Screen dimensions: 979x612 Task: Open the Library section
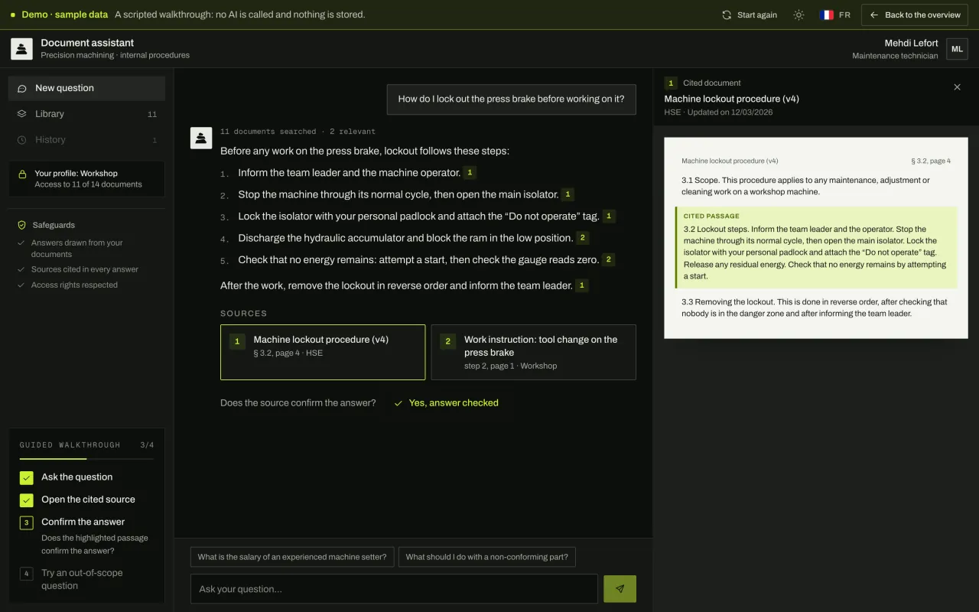[86, 114]
